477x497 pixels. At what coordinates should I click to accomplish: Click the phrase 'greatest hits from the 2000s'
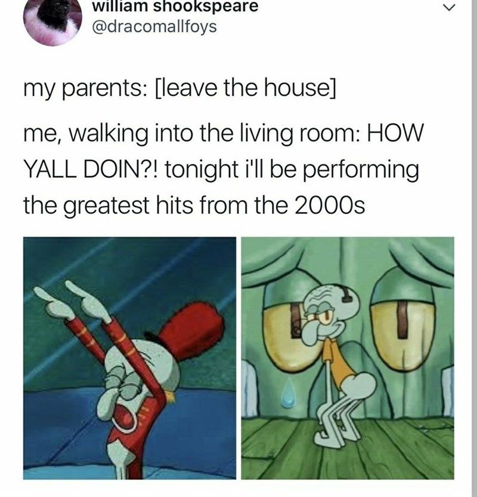[x=215, y=205]
